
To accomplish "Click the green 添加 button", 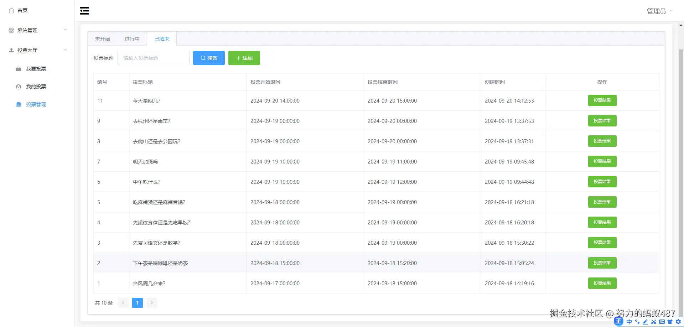I will [x=244, y=58].
